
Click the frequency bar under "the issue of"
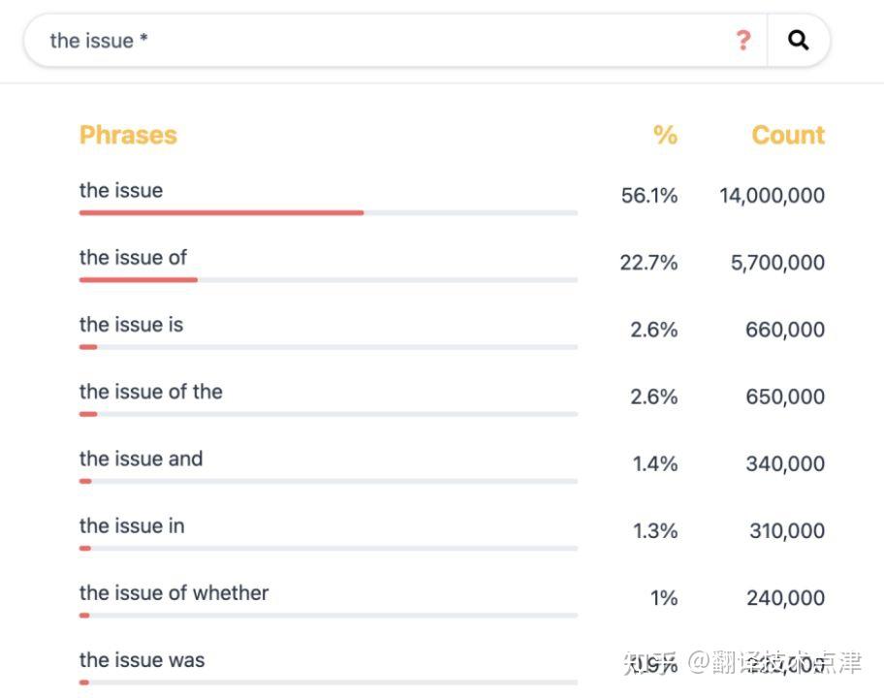[x=328, y=279]
